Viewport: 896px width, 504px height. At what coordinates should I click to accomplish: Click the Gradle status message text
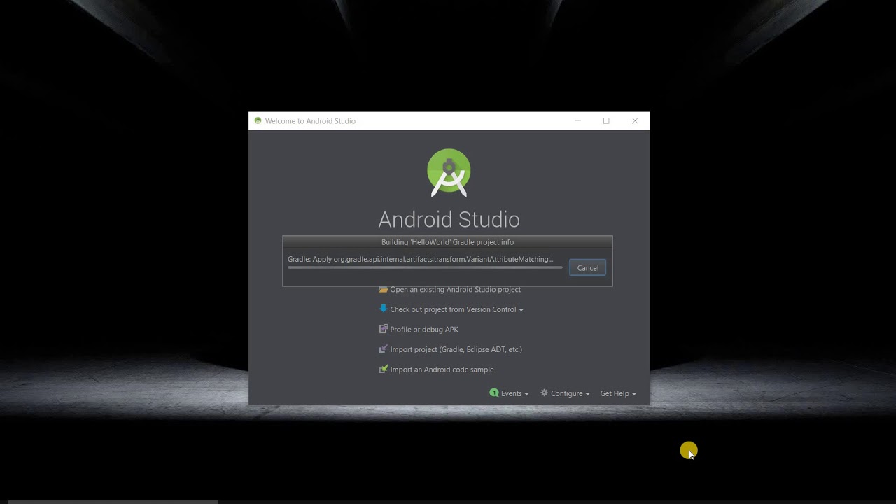click(x=420, y=259)
